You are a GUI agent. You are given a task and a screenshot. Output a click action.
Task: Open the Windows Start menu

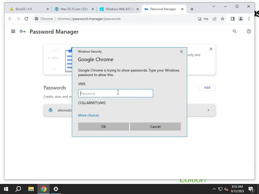pyautogui.click(x=6, y=189)
